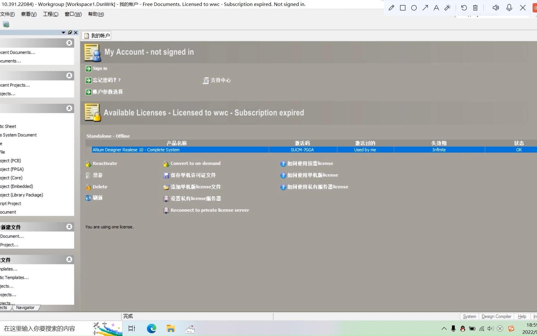Click the 忘记密码 link
This screenshot has height=336, width=537.
(107, 80)
